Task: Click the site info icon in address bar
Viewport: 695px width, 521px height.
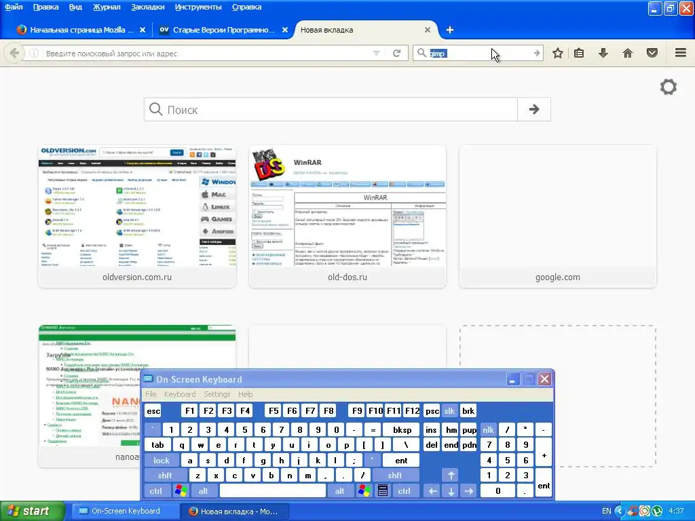Action: coord(34,53)
